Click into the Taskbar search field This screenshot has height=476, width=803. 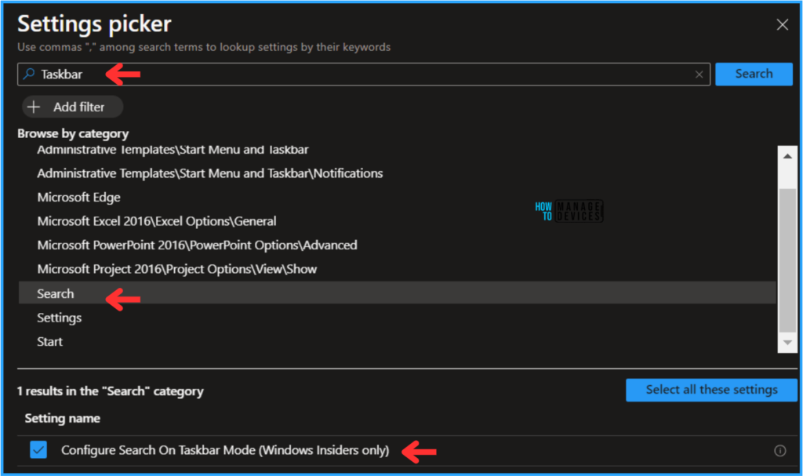(364, 74)
